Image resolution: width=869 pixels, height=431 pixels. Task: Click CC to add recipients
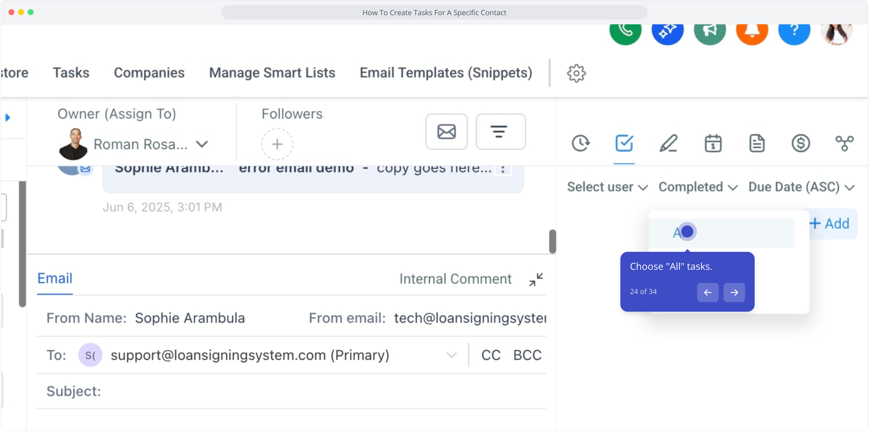[x=491, y=355]
